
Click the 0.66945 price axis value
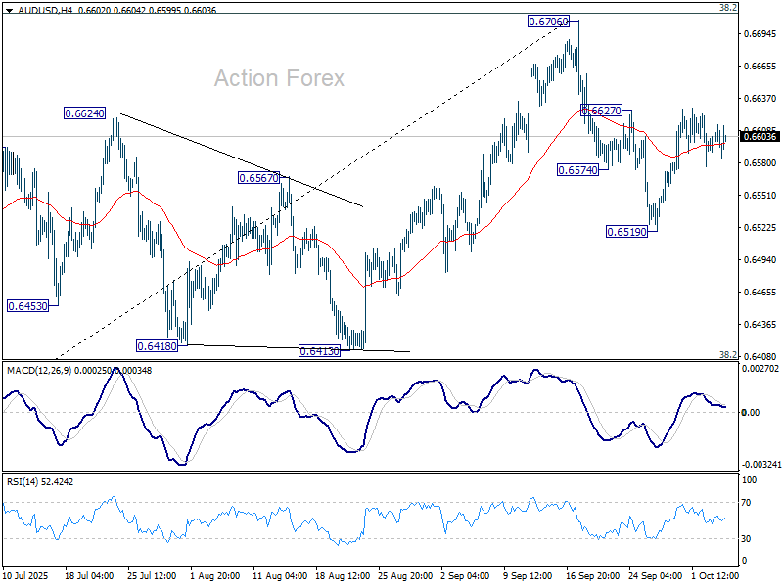coord(760,34)
